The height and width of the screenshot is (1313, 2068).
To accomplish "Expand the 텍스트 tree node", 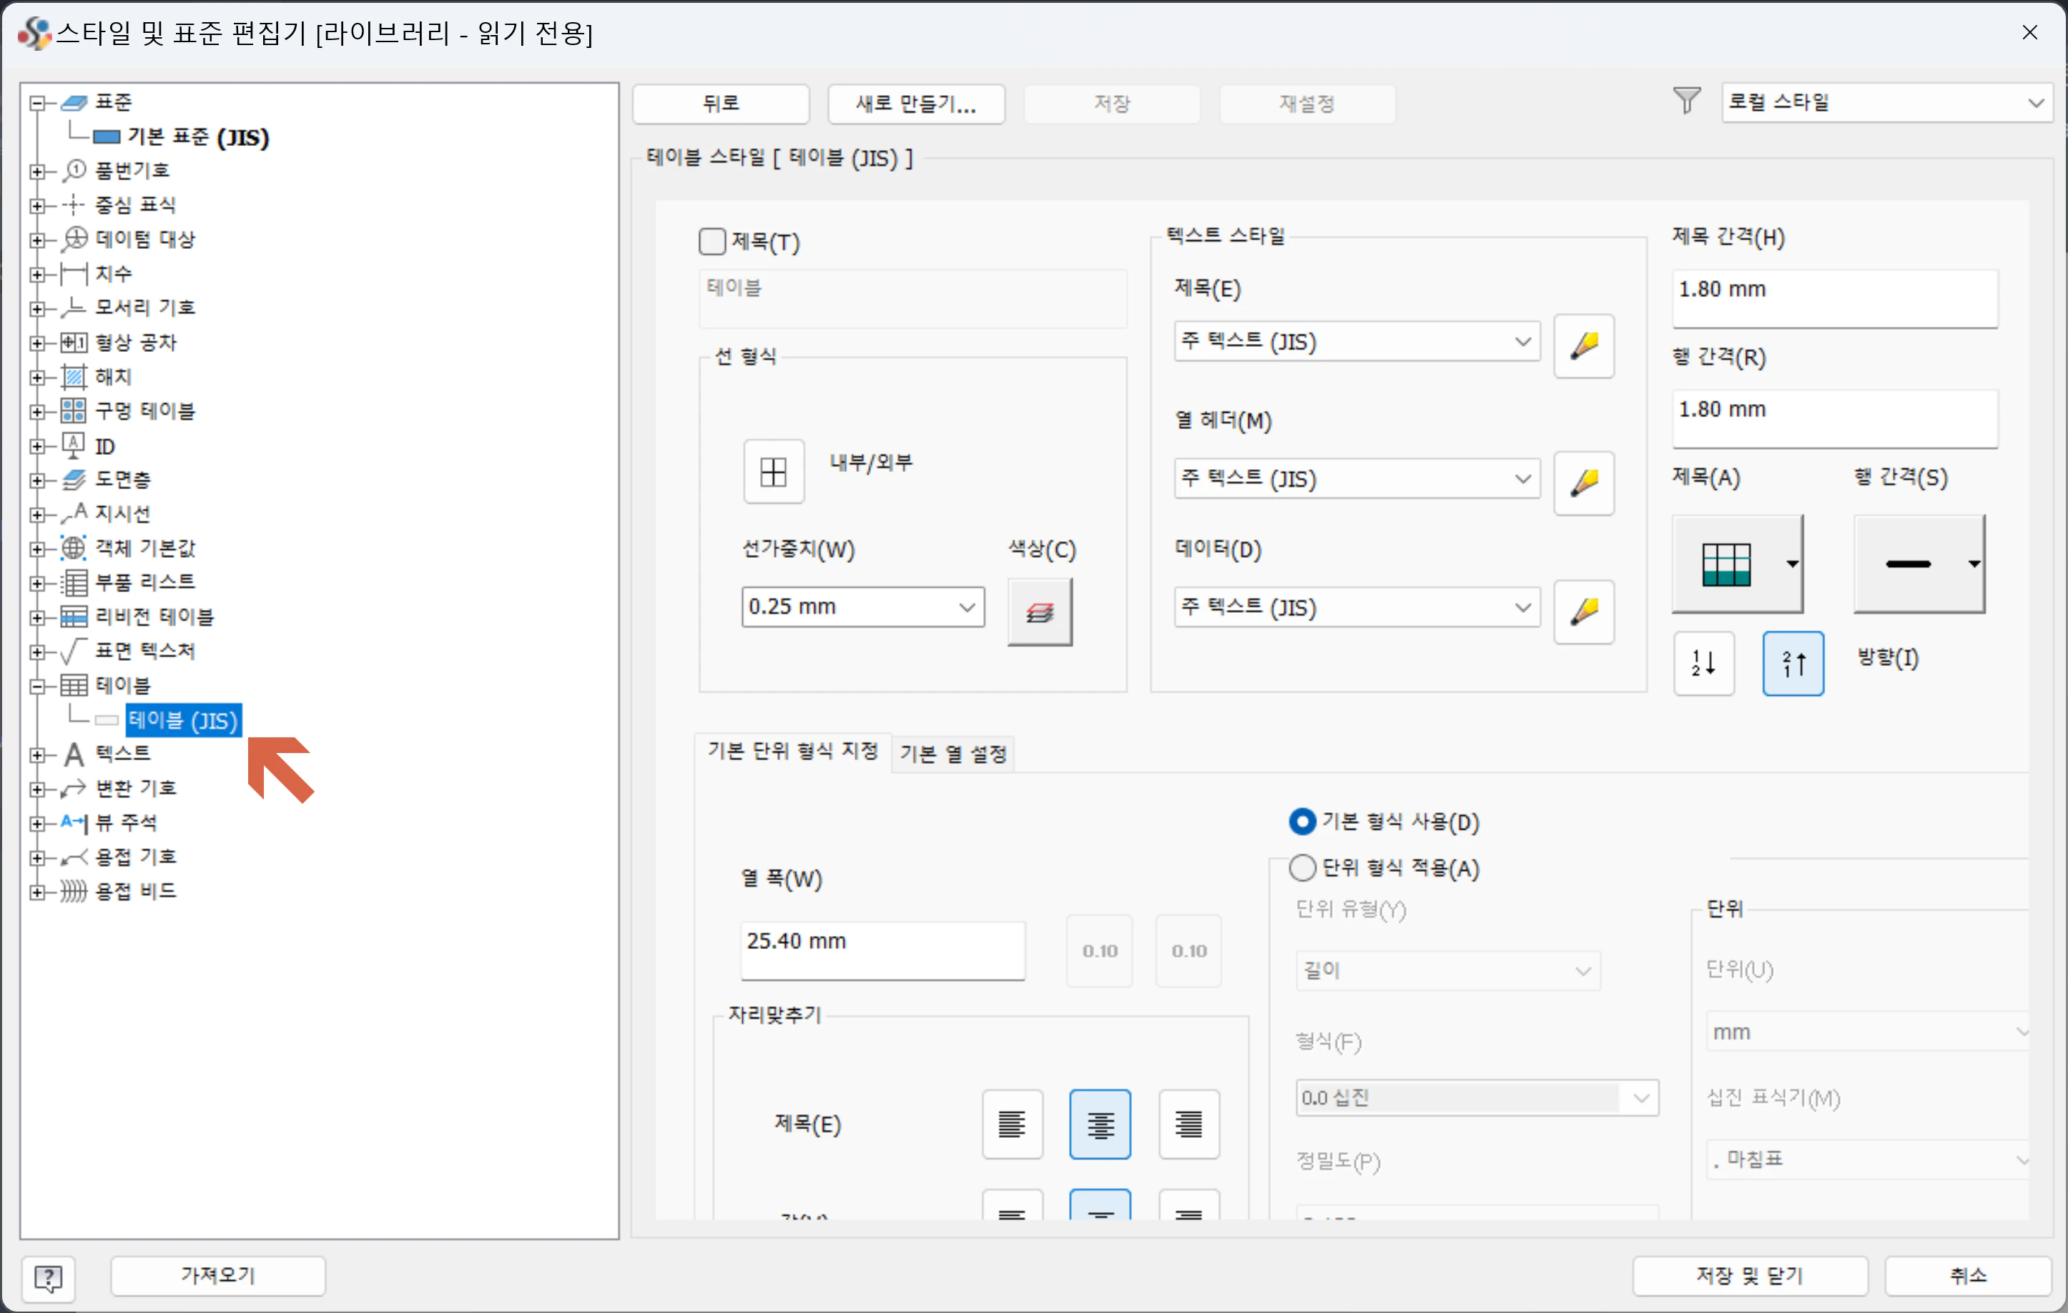I will pos(38,754).
